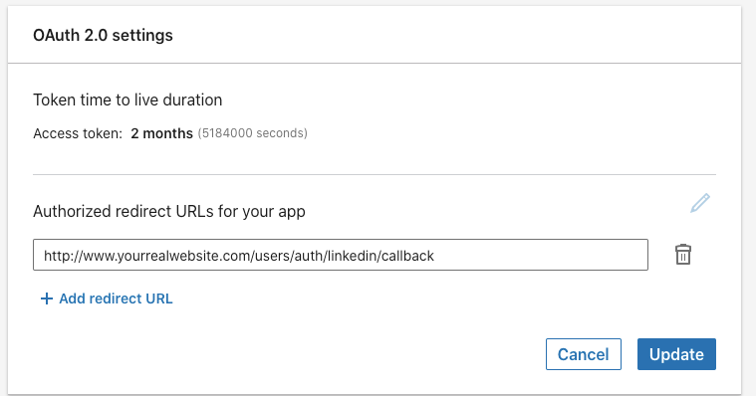This screenshot has width=756, height=396.
Task: Click the word linkedin in the redirect URL
Action: pos(352,256)
